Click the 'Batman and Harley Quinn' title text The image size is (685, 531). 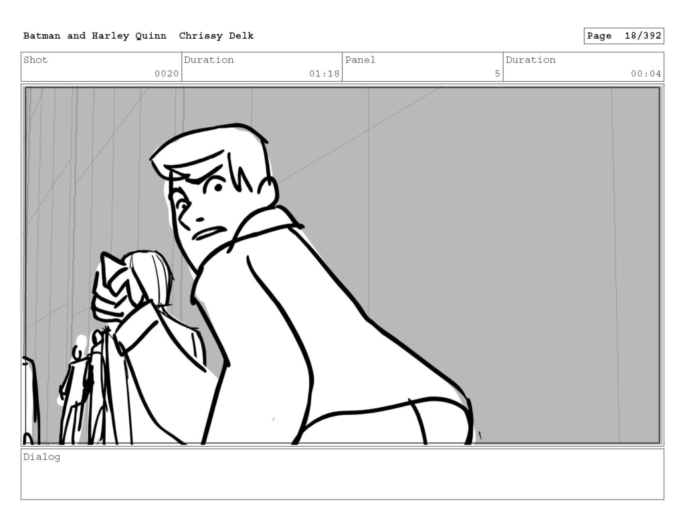(x=95, y=36)
